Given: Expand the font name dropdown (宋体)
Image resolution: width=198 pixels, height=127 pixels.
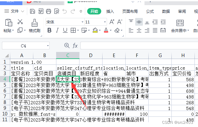Looking at the screenshot, I should (x=82, y=22).
